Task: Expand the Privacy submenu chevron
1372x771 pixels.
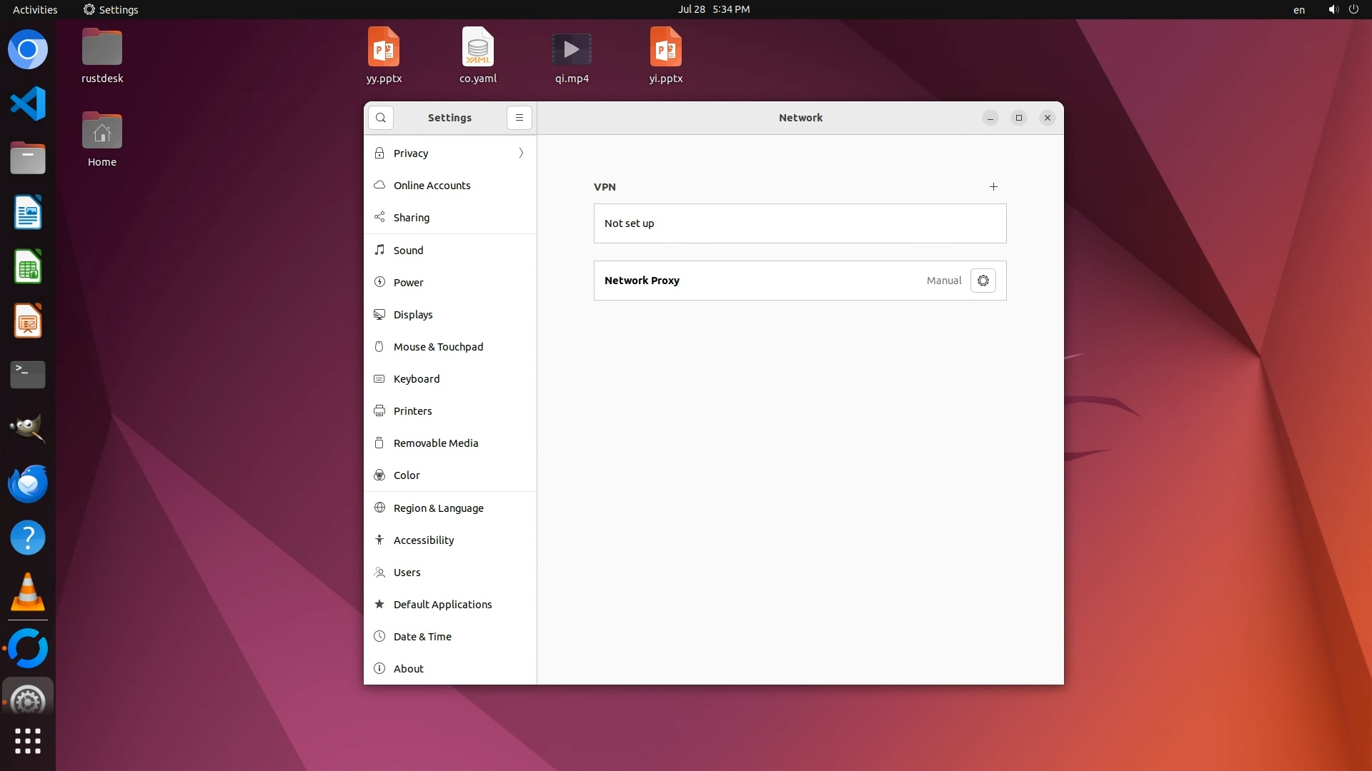Action: tap(521, 153)
